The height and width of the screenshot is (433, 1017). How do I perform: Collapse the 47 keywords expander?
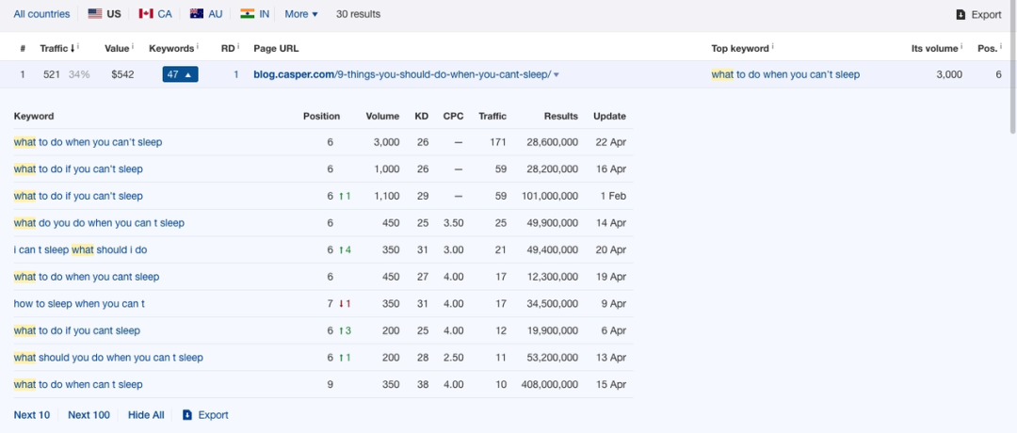pyautogui.click(x=180, y=74)
